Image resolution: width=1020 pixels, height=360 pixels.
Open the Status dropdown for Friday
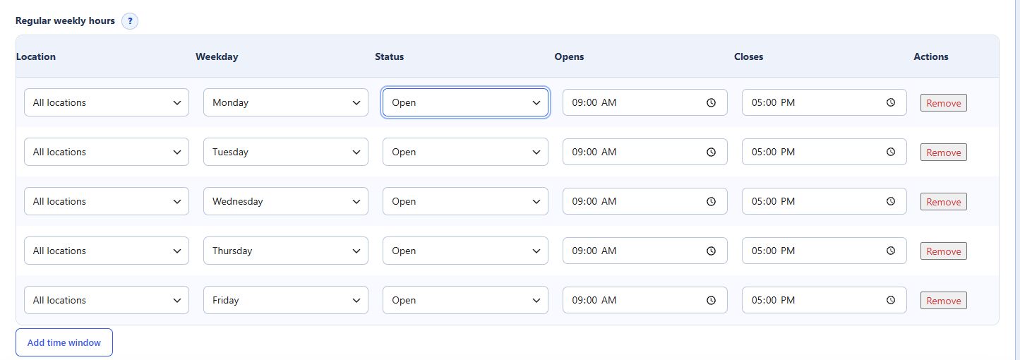465,300
